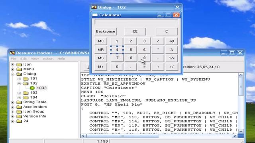Expand the Icon folder tree node
This screenshot has height=143, width=255.
(12, 64)
